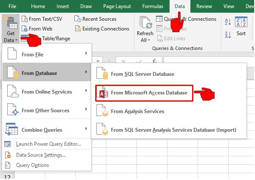Open the View tab

pyautogui.click(x=229, y=6)
